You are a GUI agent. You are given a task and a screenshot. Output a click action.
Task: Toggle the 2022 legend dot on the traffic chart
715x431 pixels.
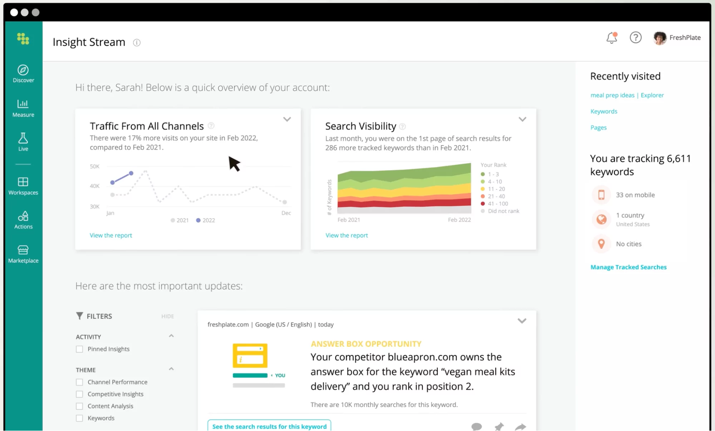point(198,221)
